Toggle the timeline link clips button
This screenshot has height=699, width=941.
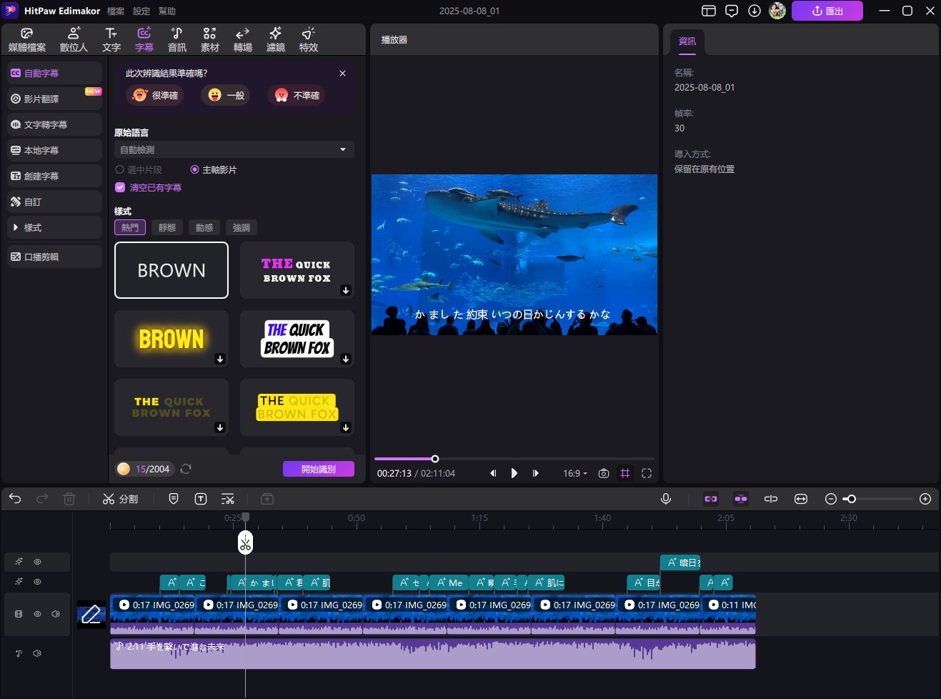[x=711, y=499]
